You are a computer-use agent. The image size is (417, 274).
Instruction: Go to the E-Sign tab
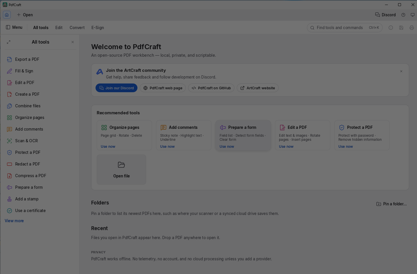point(98,28)
